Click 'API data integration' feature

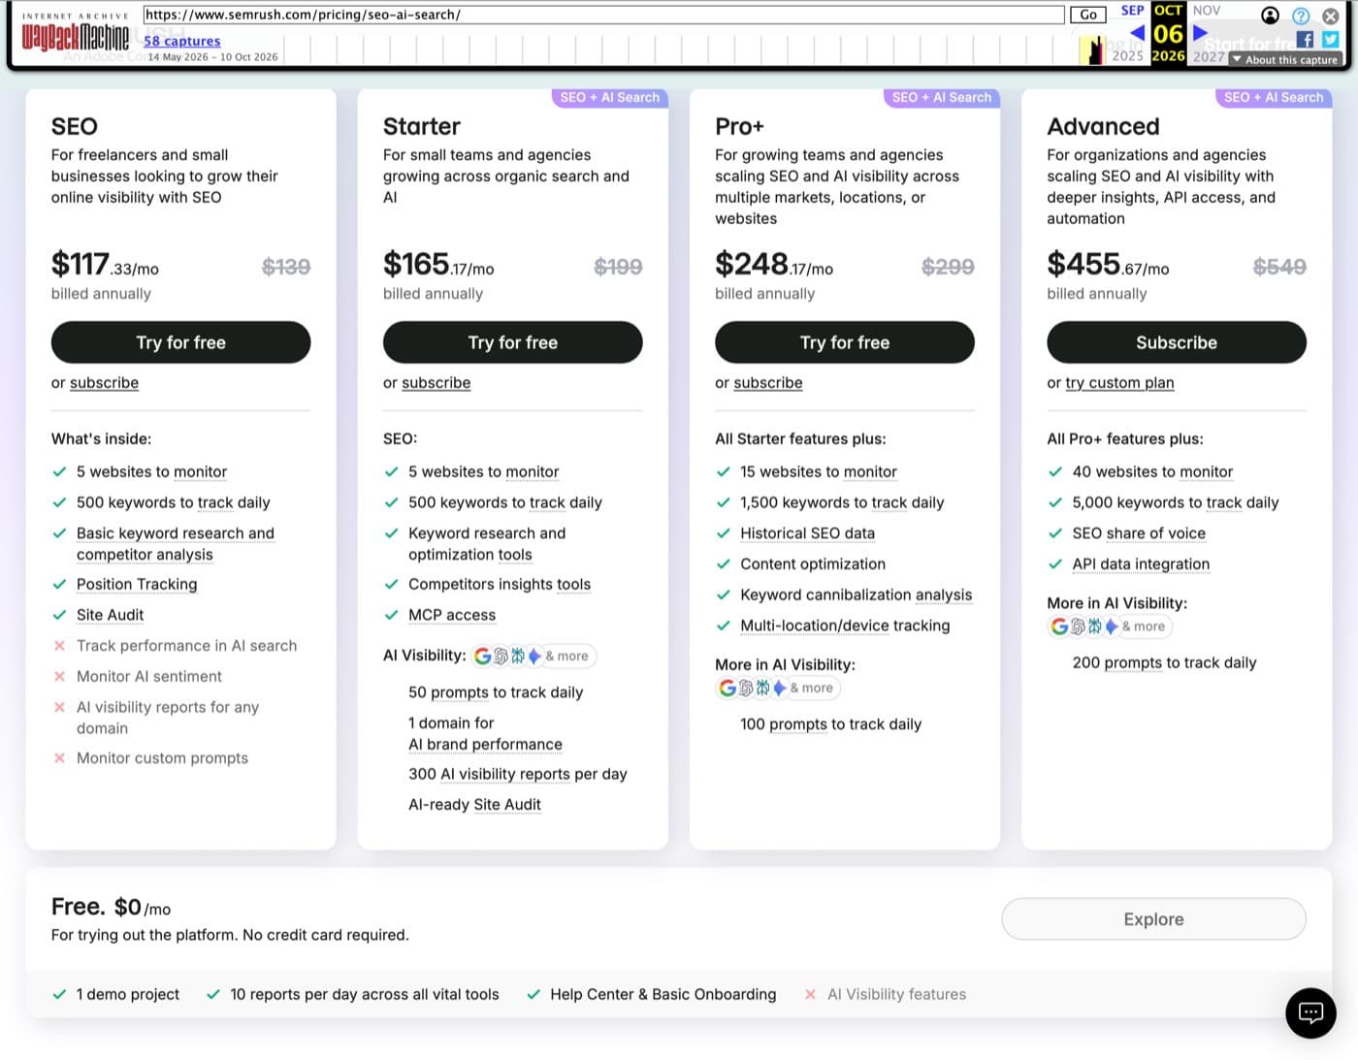coord(1141,564)
